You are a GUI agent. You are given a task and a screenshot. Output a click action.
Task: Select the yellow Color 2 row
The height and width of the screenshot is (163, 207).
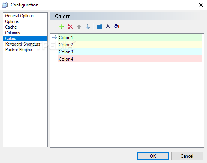tap(130, 45)
